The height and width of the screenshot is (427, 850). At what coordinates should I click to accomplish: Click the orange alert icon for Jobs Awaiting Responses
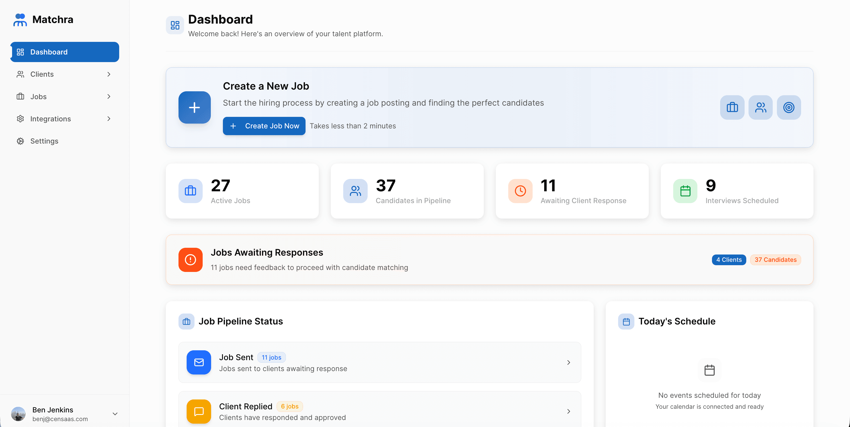[x=190, y=260]
